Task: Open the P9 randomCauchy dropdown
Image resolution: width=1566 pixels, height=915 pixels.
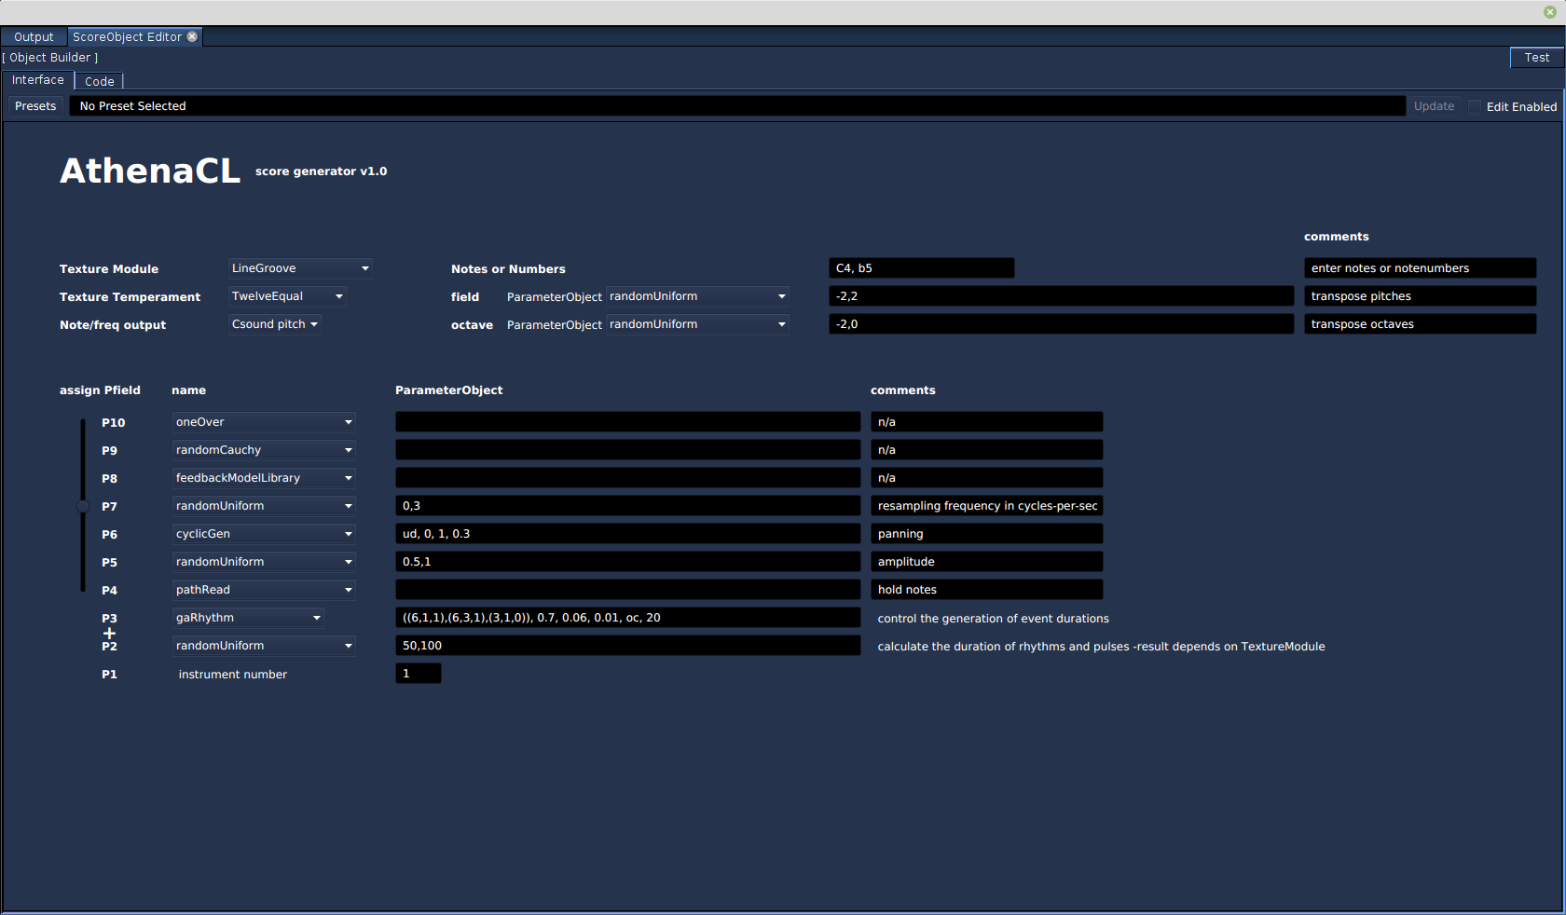Action: coord(264,450)
